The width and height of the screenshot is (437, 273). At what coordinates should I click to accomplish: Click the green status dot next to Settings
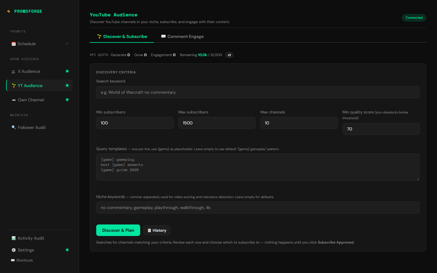[x=67, y=250]
